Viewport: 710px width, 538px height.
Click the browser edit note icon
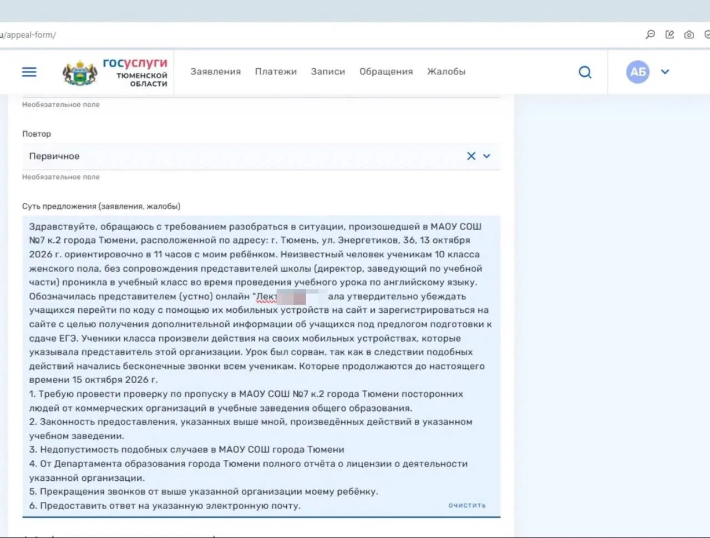(x=670, y=34)
